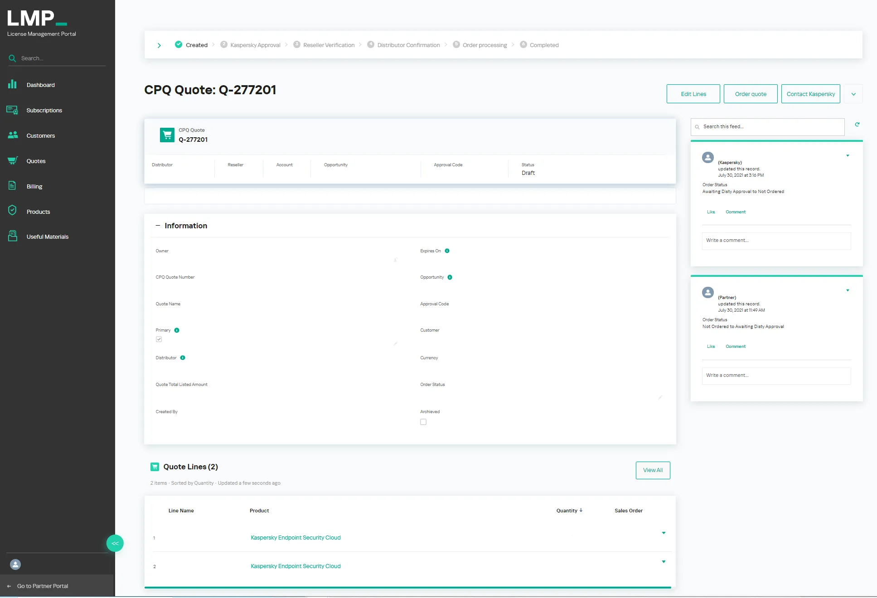Viewport: 877px width, 598px height.
Task: Open Subscriptions via its sidebar icon
Action: coord(12,110)
